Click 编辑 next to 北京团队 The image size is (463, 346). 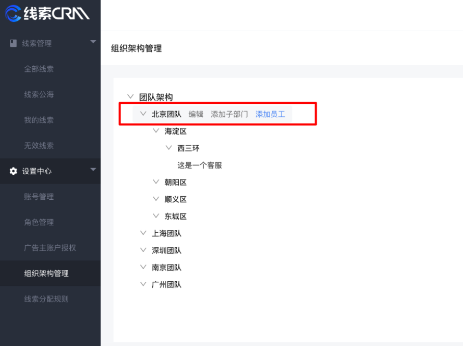(196, 114)
